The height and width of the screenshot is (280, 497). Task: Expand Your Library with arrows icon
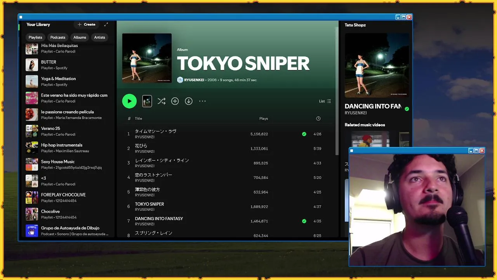(x=106, y=24)
